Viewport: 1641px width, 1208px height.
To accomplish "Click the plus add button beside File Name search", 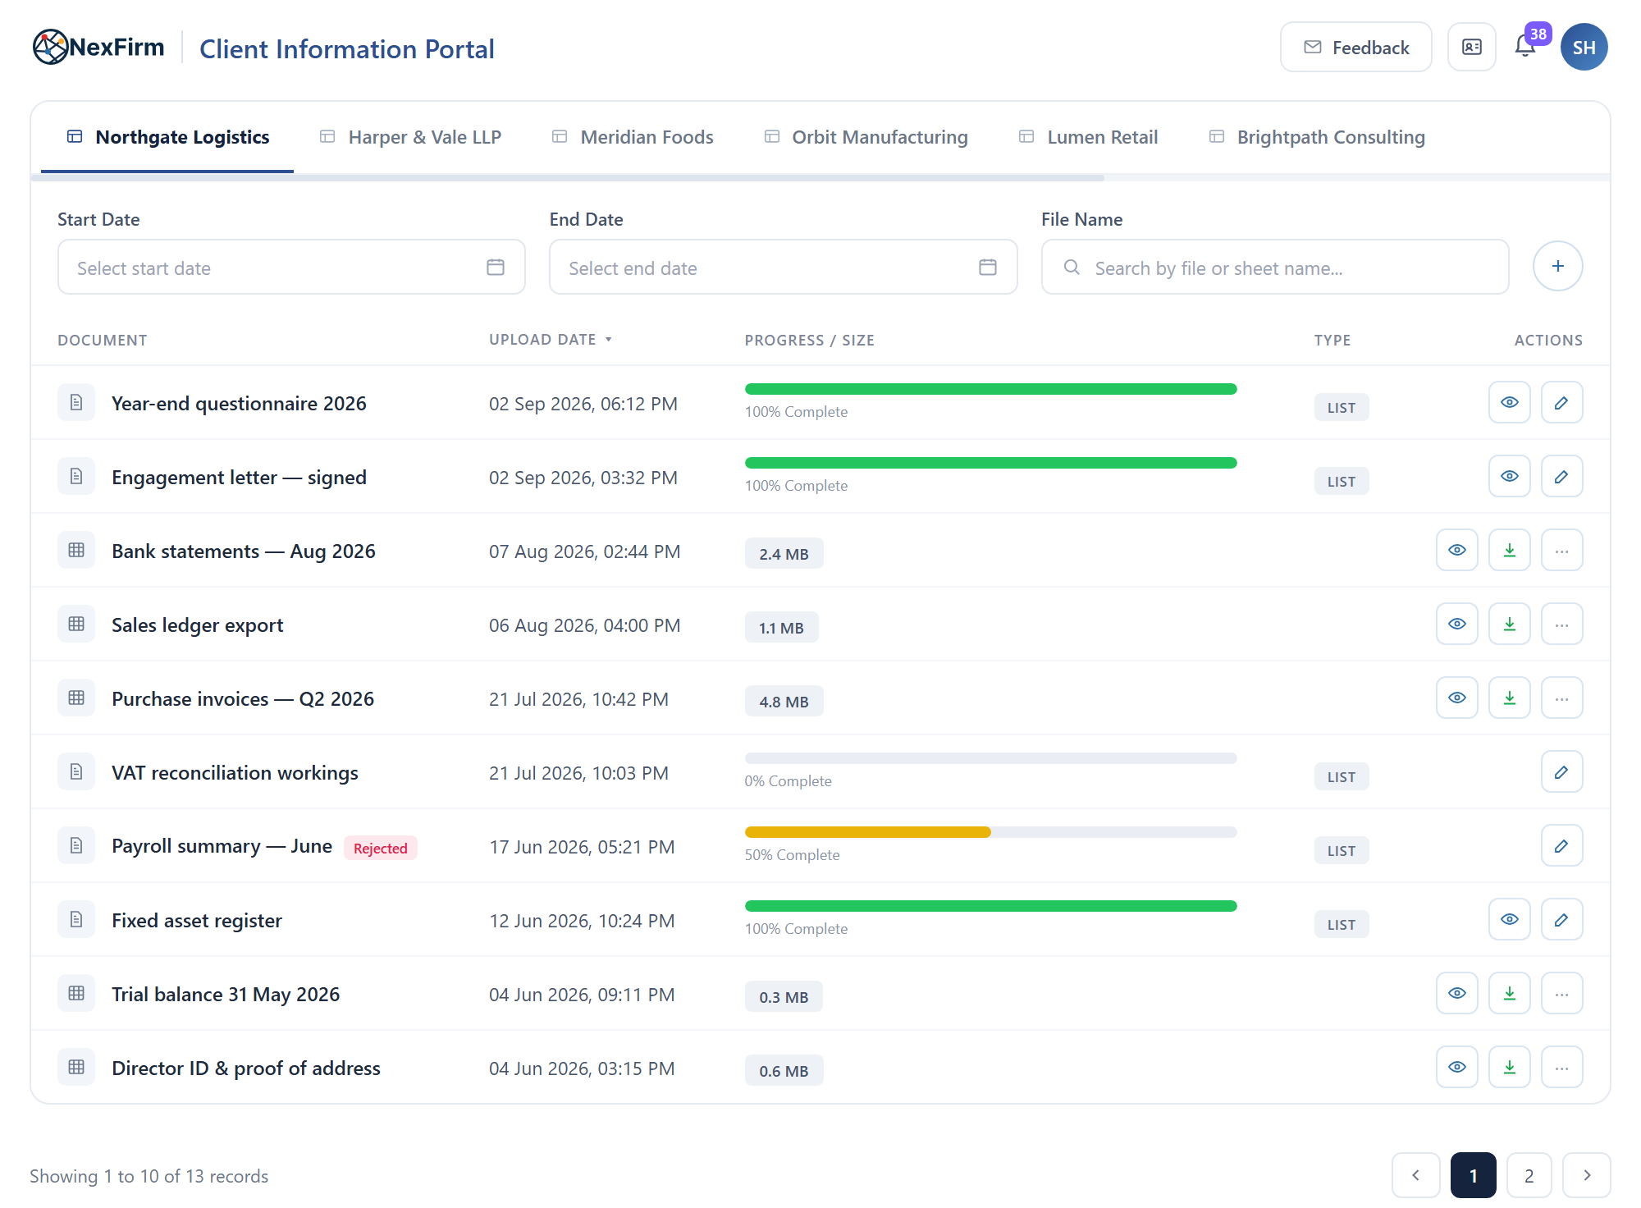I will click(x=1557, y=266).
